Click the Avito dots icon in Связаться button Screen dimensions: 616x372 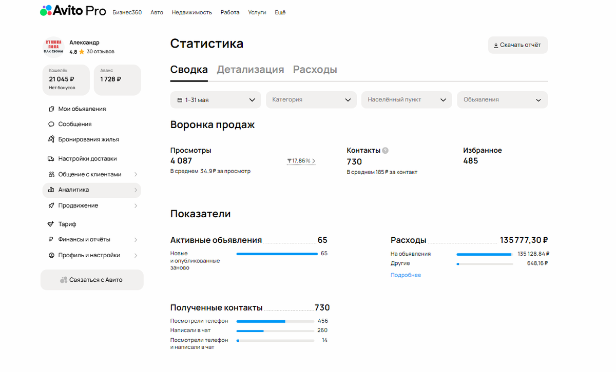(64, 280)
